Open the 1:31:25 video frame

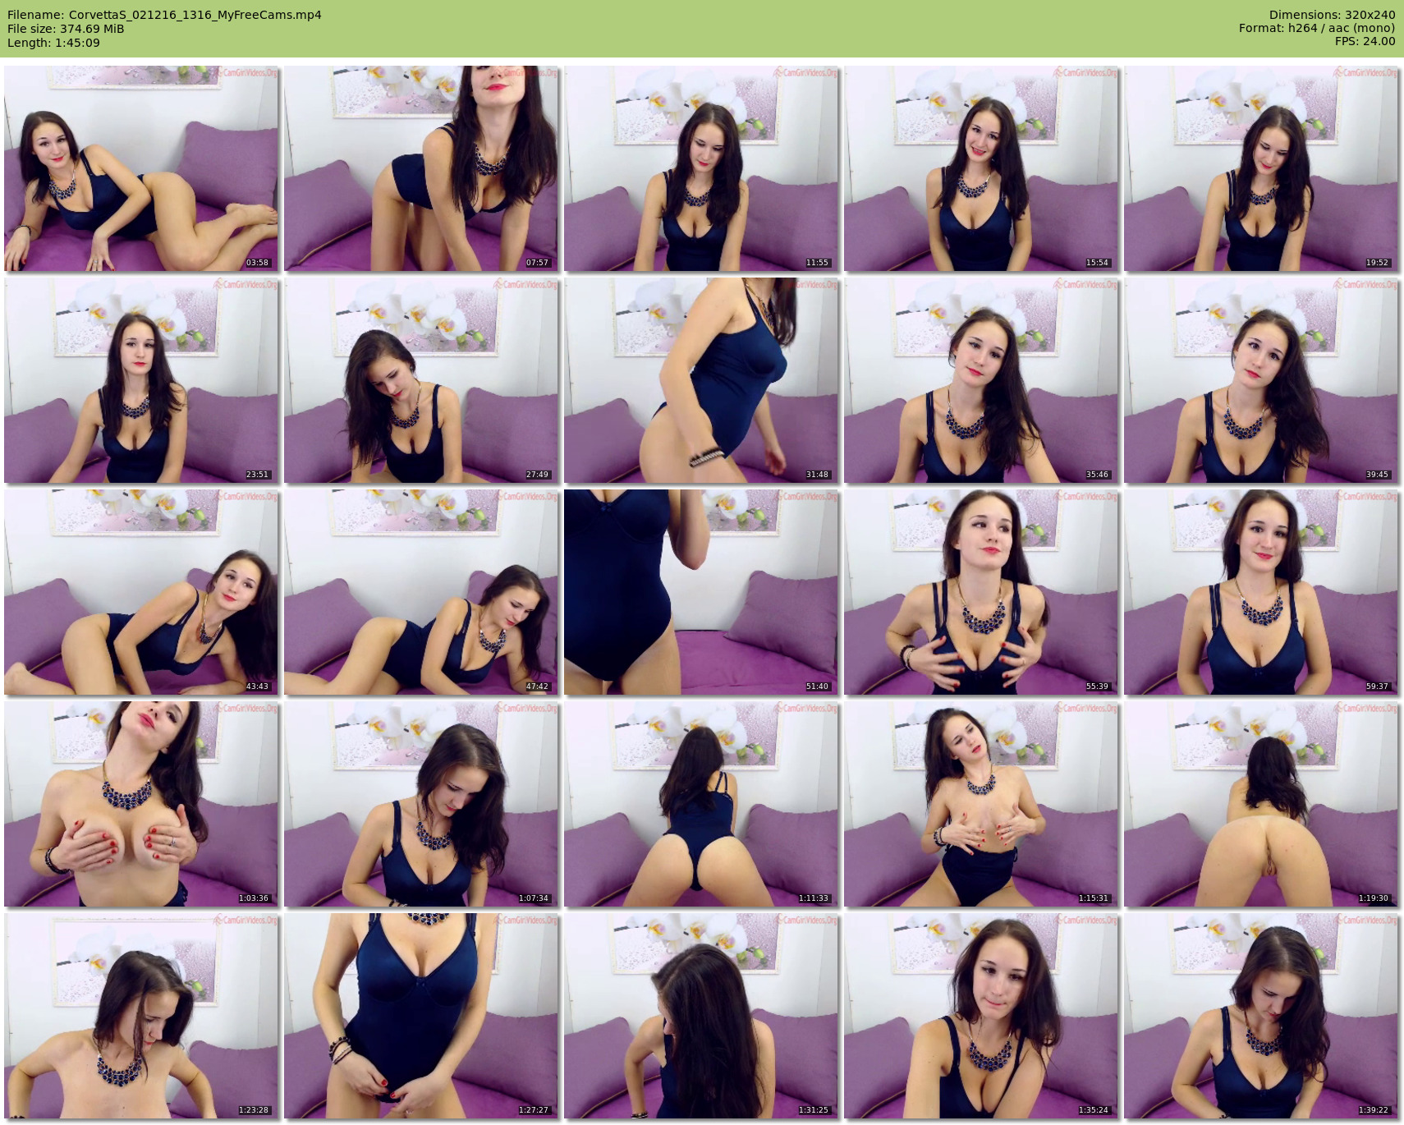point(701,1016)
